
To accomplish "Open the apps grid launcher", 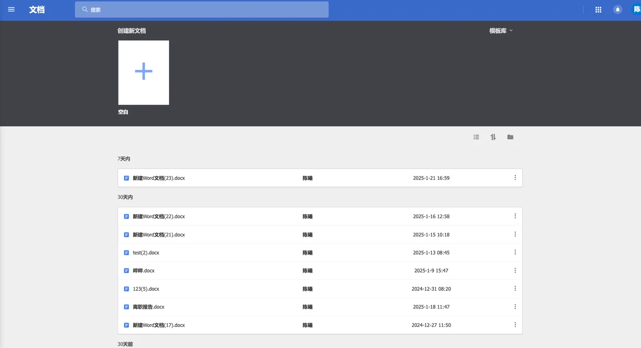I will pyautogui.click(x=598, y=10).
